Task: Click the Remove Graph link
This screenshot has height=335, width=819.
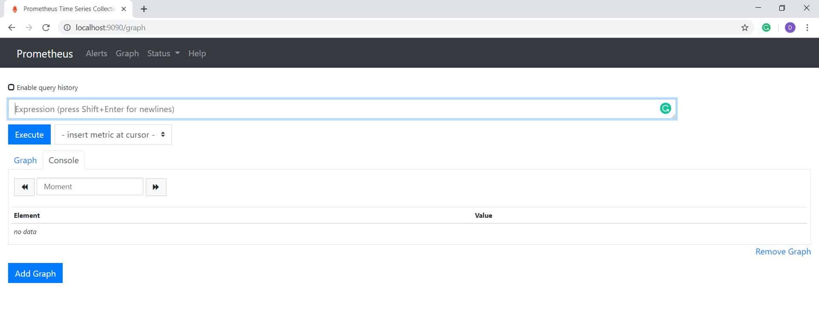Action: pyautogui.click(x=783, y=251)
